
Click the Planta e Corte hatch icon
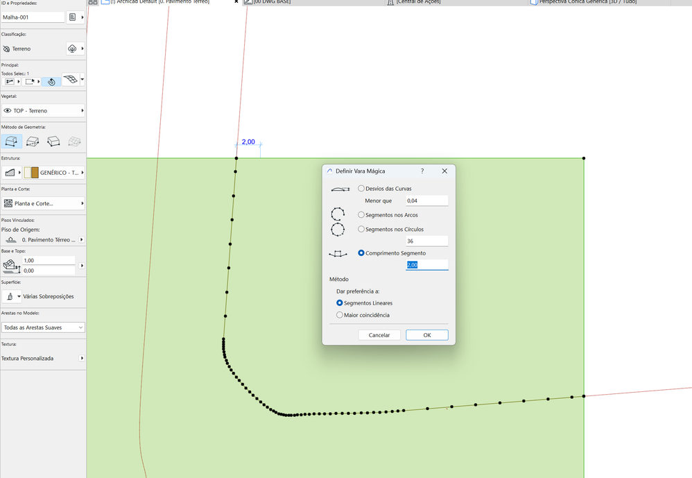pos(8,203)
